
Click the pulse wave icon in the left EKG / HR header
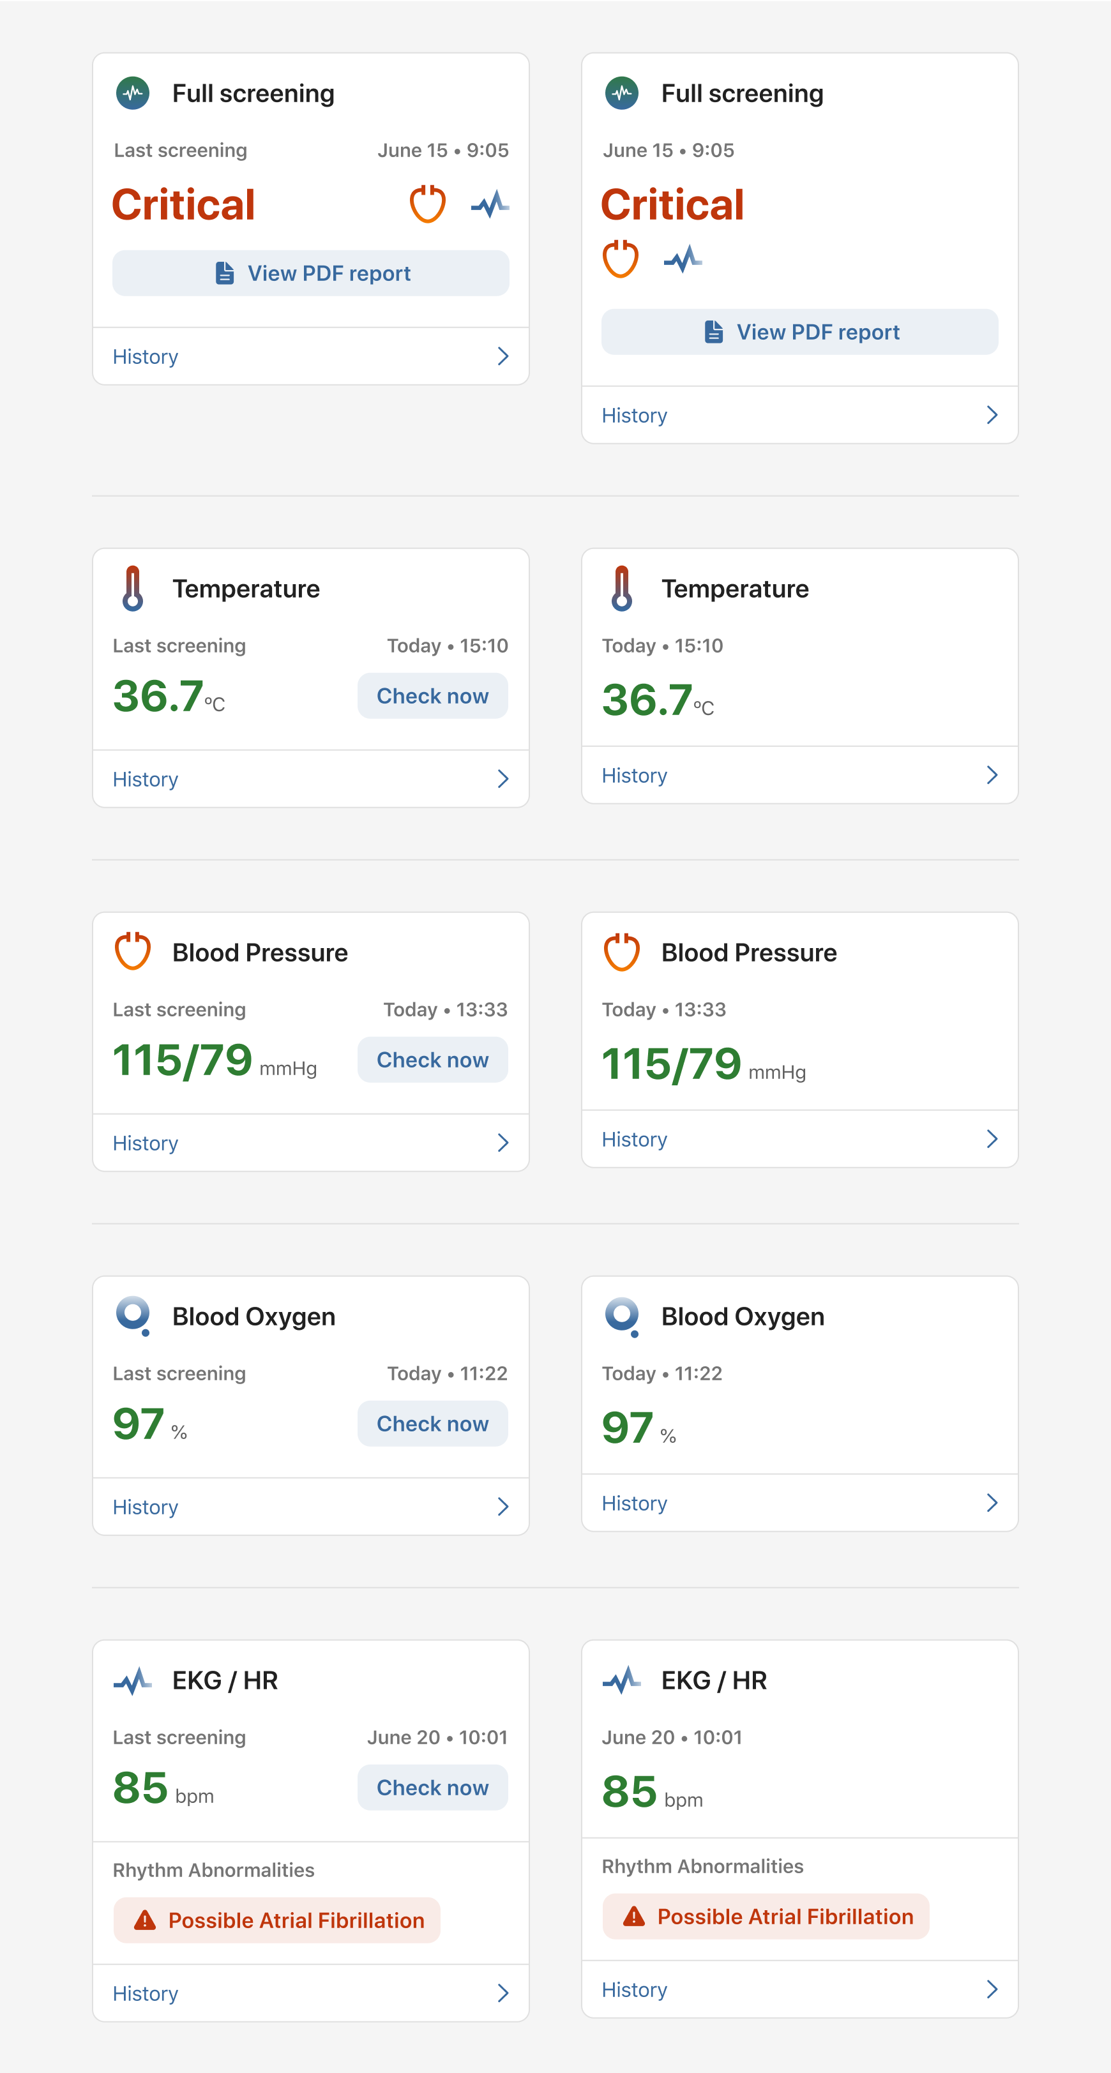(x=133, y=1680)
